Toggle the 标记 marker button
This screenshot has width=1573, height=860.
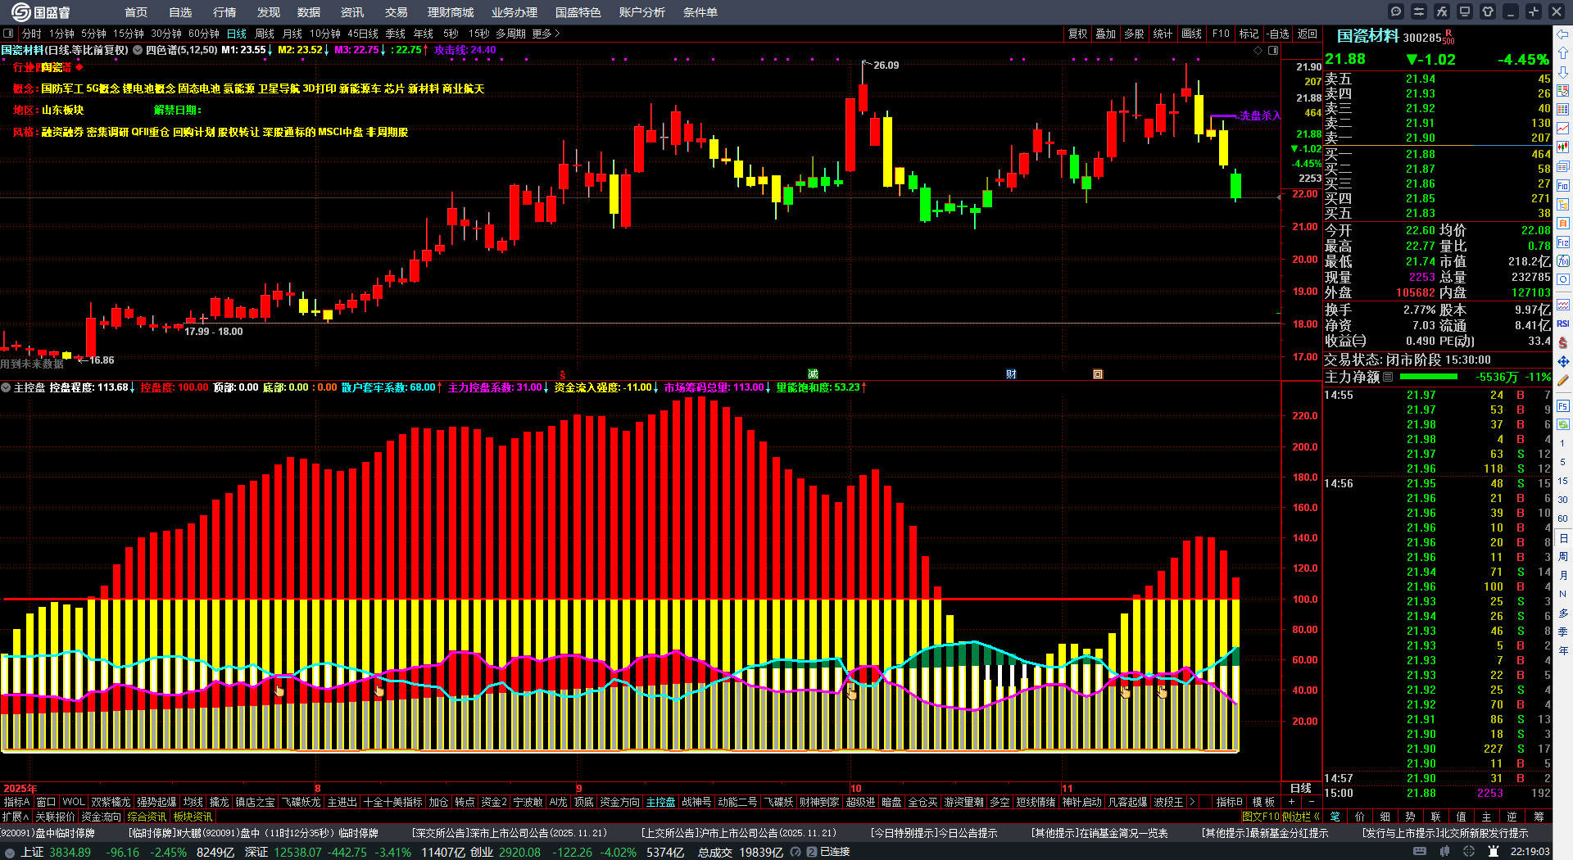coord(1249,34)
